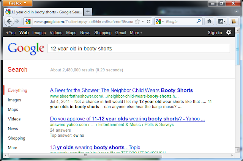This screenshot has width=243, height=161.
Task: Open Maps in the black top bar
Action: [71, 33]
